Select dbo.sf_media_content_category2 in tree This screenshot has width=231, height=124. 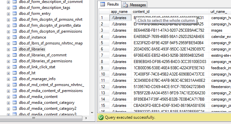[48, 108]
